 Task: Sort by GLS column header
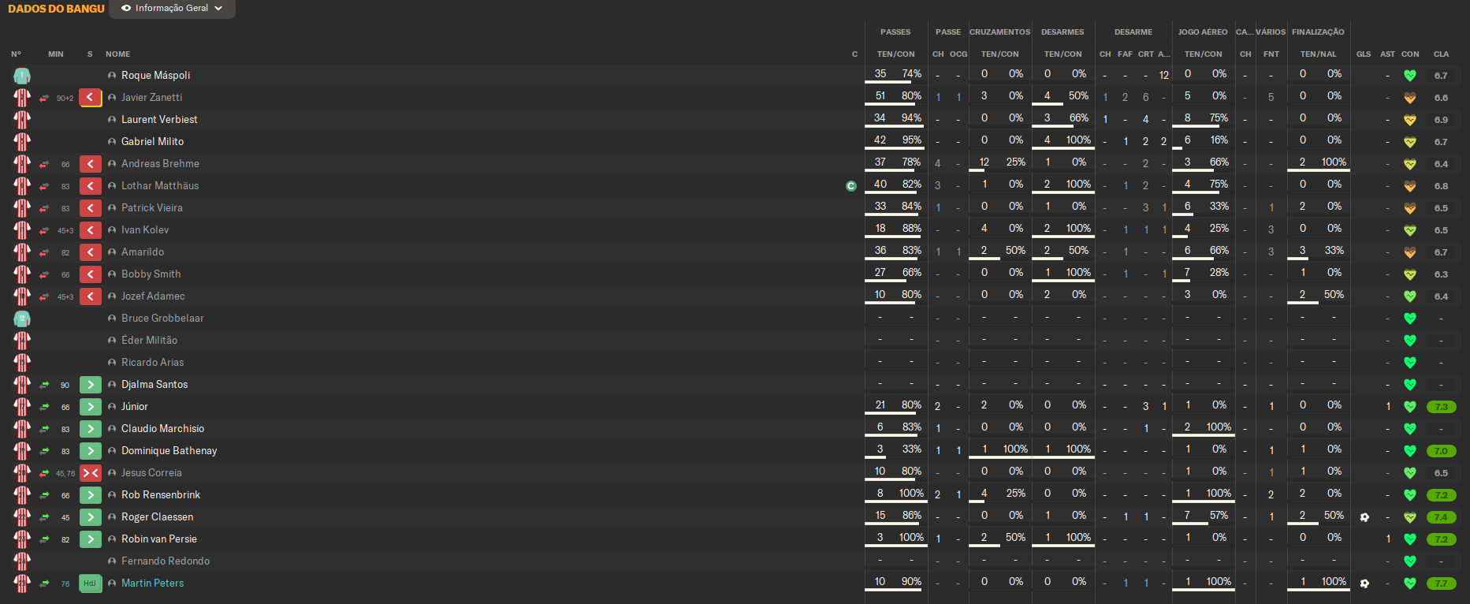pyautogui.click(x=1364, y=54)
